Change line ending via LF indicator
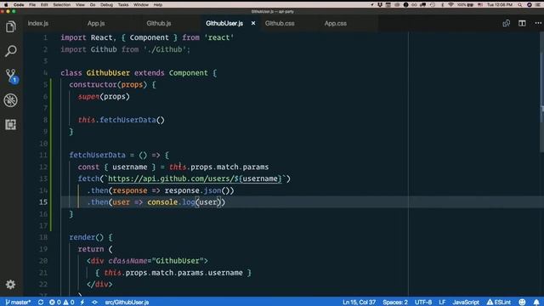 (442, 303)
